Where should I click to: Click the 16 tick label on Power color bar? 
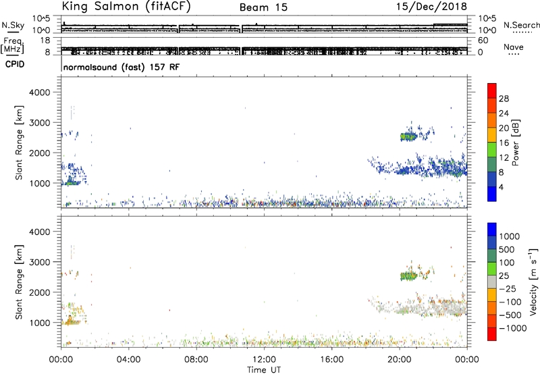504,143
